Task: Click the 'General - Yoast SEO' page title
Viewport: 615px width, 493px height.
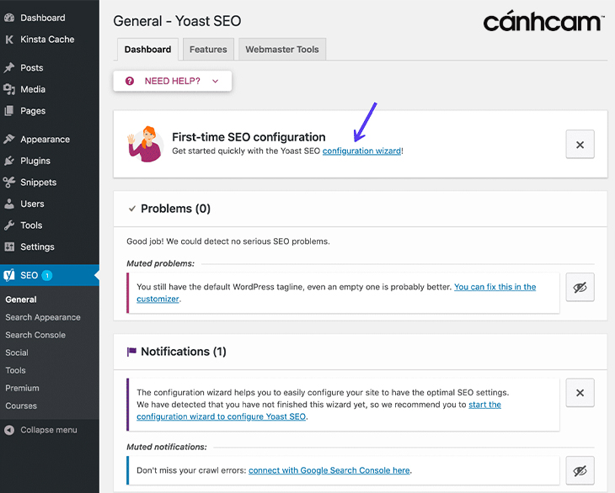Action: pyautogui.click(x=177, y=21)
